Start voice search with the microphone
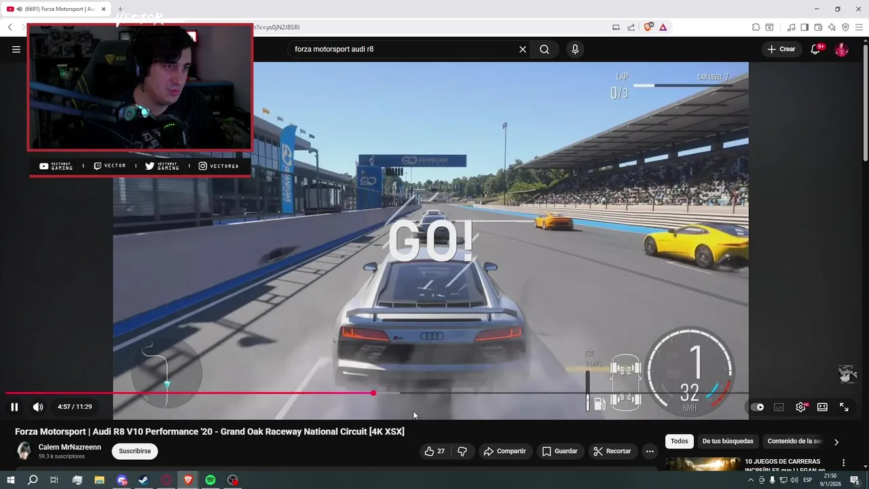This screenshot has height=489, width=869. (575, 49)
